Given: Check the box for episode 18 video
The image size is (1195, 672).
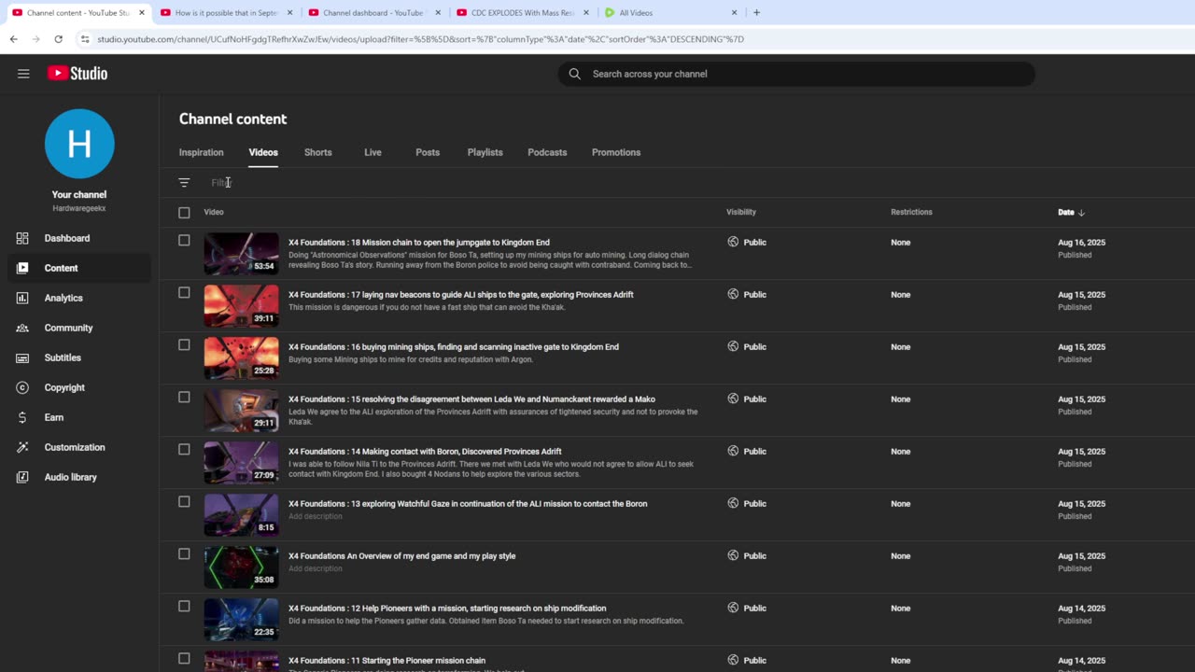Looking at the screenshot, I should click(184, 240).
